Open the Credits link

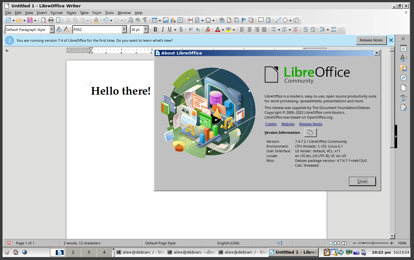271,124
